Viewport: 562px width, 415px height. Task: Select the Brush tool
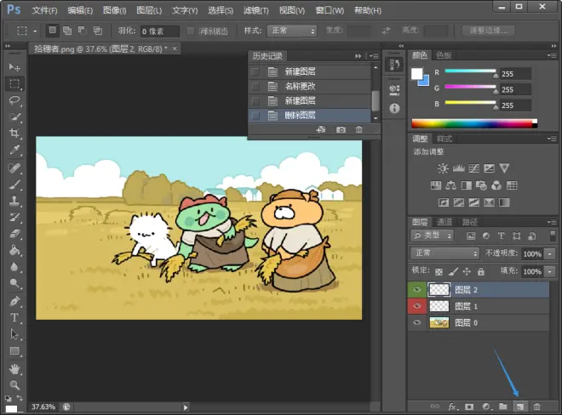14,185
